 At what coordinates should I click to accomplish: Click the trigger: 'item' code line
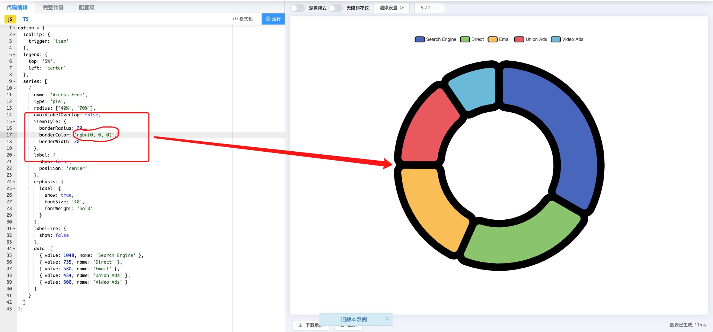click(x=49, y=41)
